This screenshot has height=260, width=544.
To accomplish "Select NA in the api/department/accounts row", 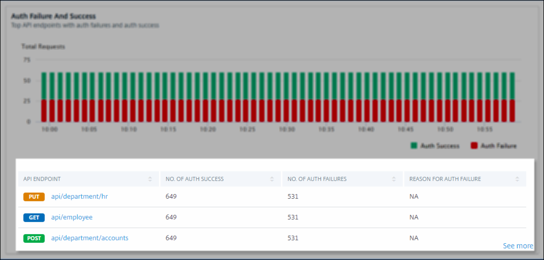I will pos(414,238).
